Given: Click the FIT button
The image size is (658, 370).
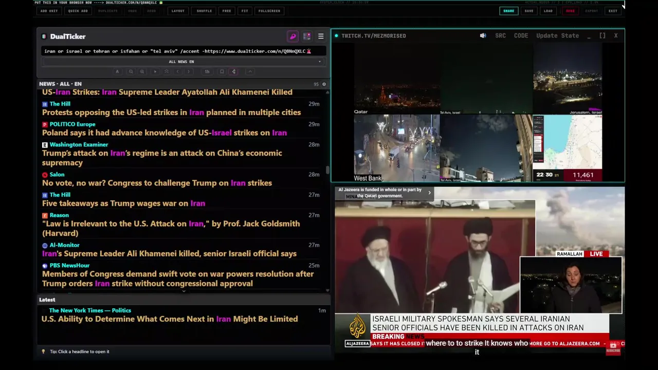Looking at the screenshot, I should (245, 11).
